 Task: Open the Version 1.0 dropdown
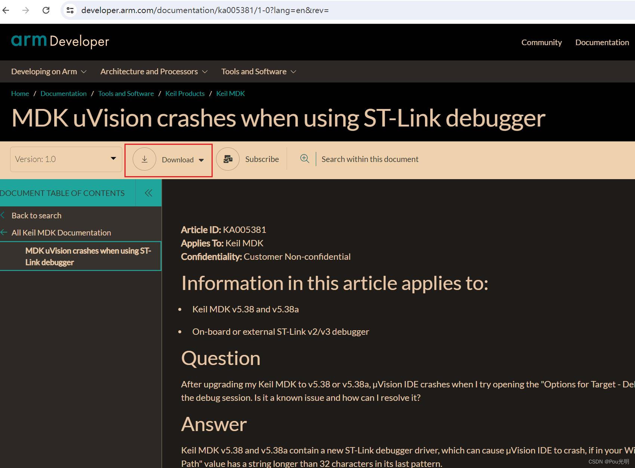point(66,159)
